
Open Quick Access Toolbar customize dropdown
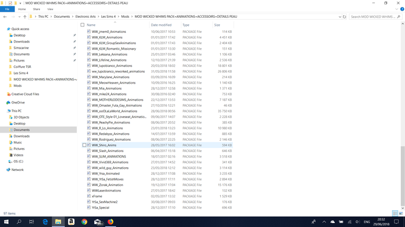point(20,3)
